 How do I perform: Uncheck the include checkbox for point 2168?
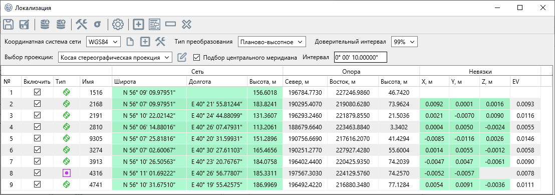(37, 104)
